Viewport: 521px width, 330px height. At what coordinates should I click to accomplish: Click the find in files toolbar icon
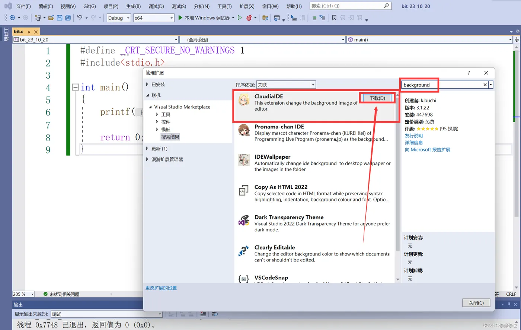tap(265, 18)
